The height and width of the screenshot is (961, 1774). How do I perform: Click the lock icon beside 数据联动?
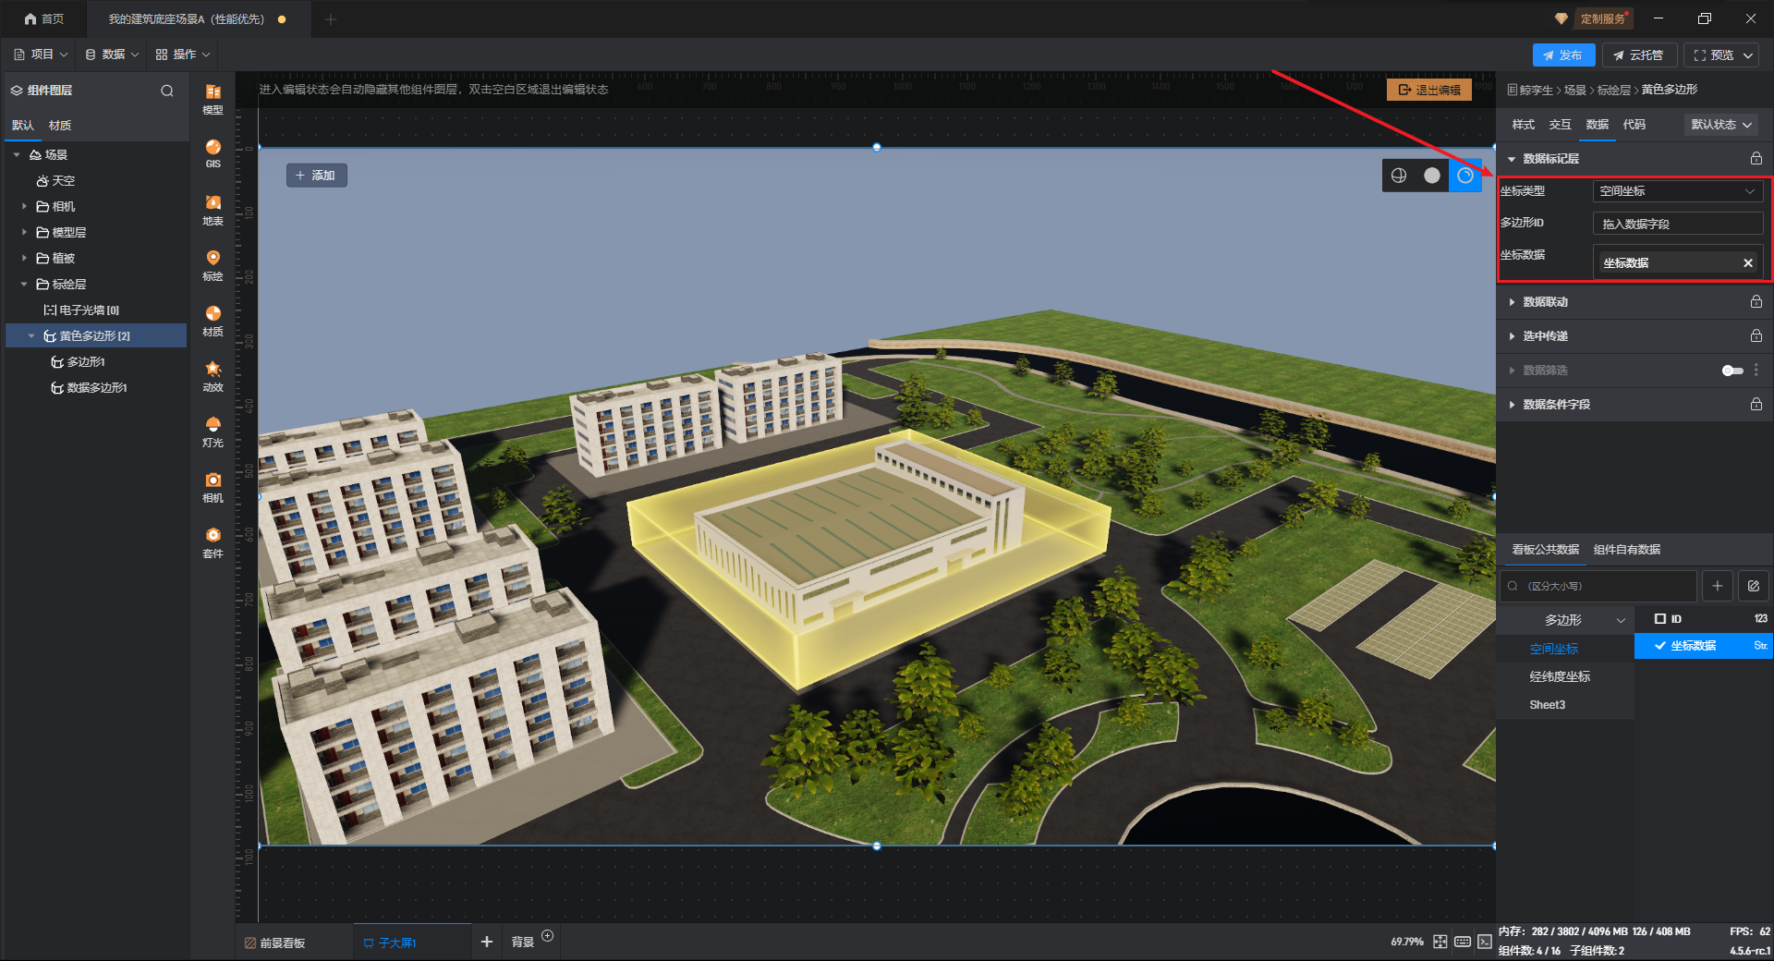(x=1756, y=302)
